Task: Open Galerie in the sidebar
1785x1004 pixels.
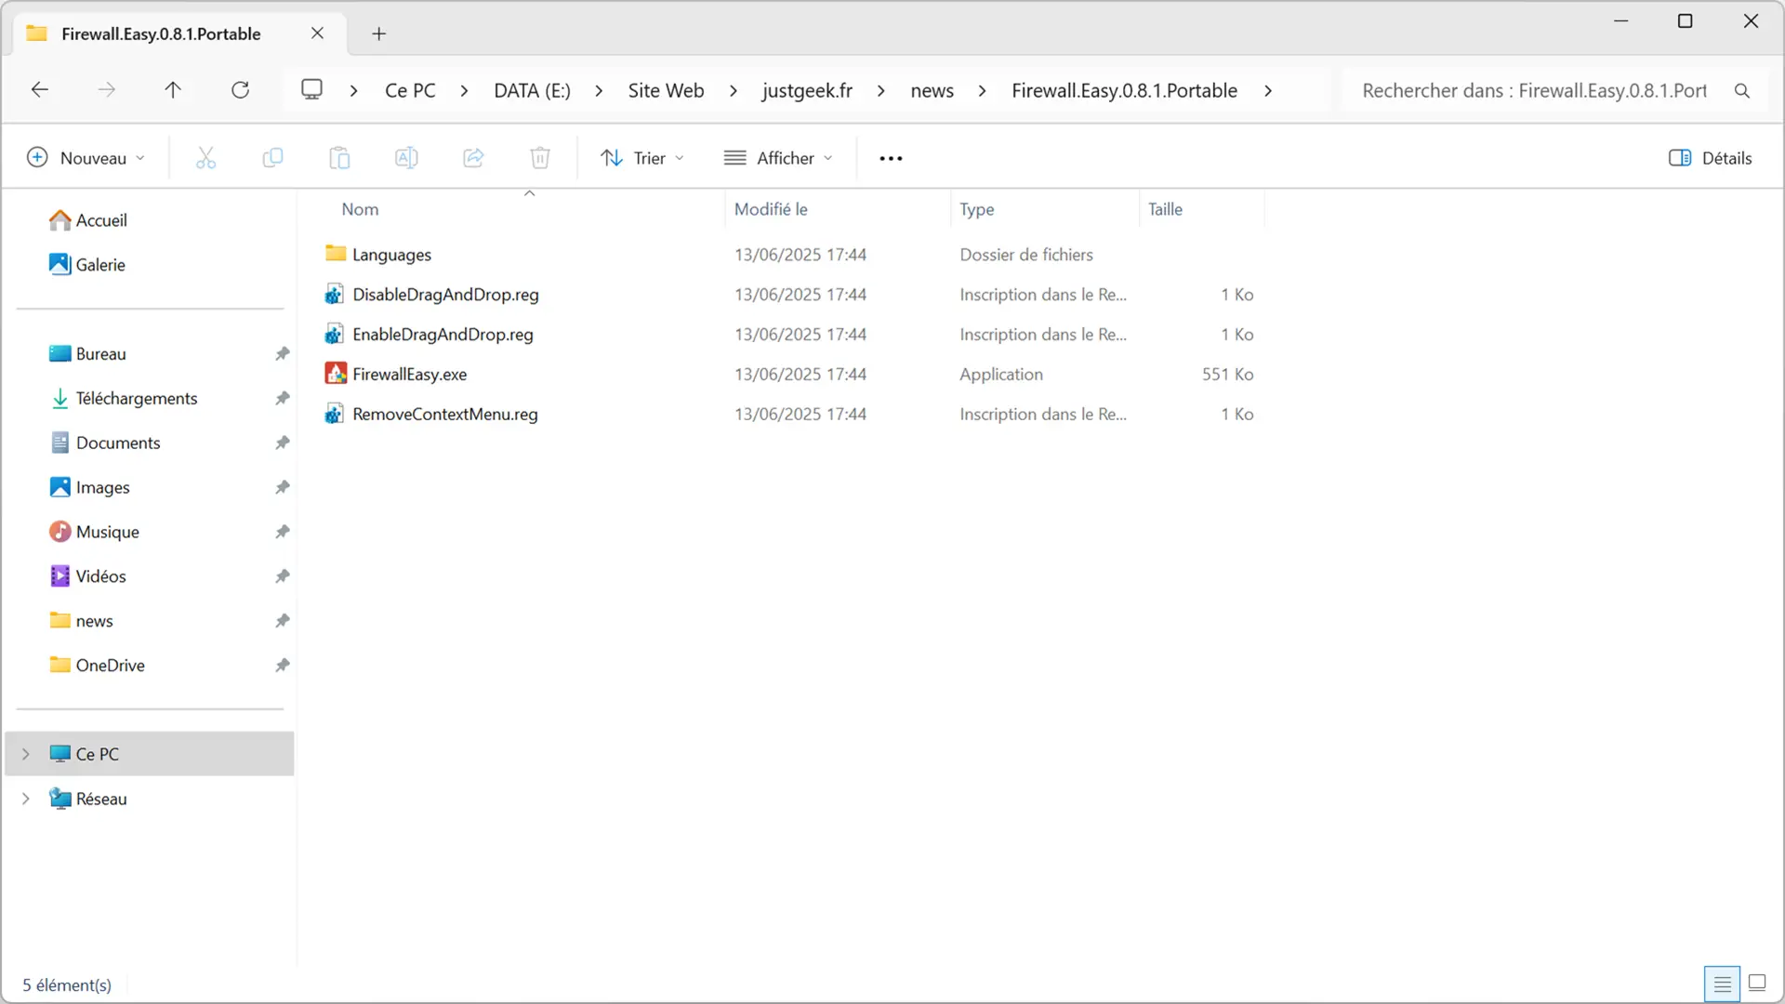Action: [x=100, y=265]
